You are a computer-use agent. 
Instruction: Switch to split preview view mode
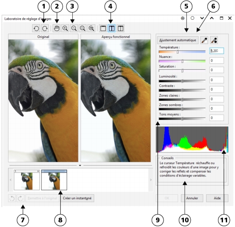(x=121, y=28)
